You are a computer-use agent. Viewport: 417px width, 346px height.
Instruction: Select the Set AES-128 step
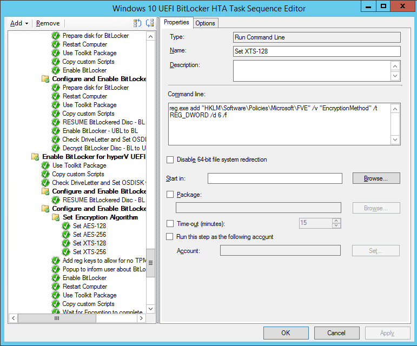(x=89, y=226)
